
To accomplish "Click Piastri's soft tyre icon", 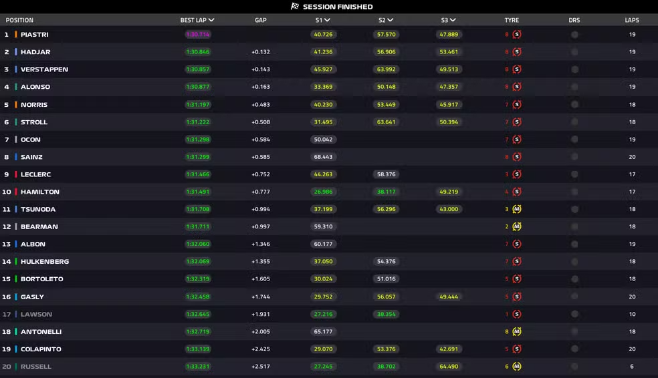I will [x=516, y=35].
